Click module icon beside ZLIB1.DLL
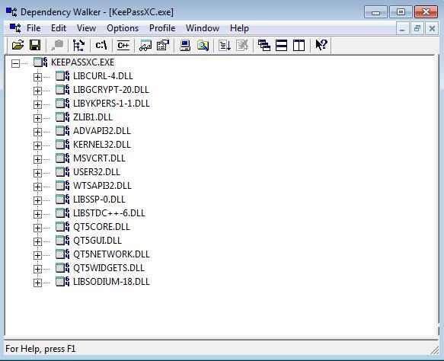Screen dimensions: 444x361 tap(62, 117)
